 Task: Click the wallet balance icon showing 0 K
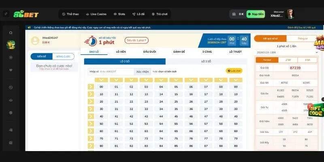tap(234, 14)
